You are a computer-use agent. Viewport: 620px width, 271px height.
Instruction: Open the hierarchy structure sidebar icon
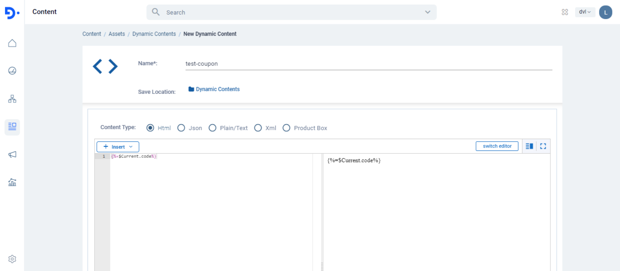click(12, 99)
